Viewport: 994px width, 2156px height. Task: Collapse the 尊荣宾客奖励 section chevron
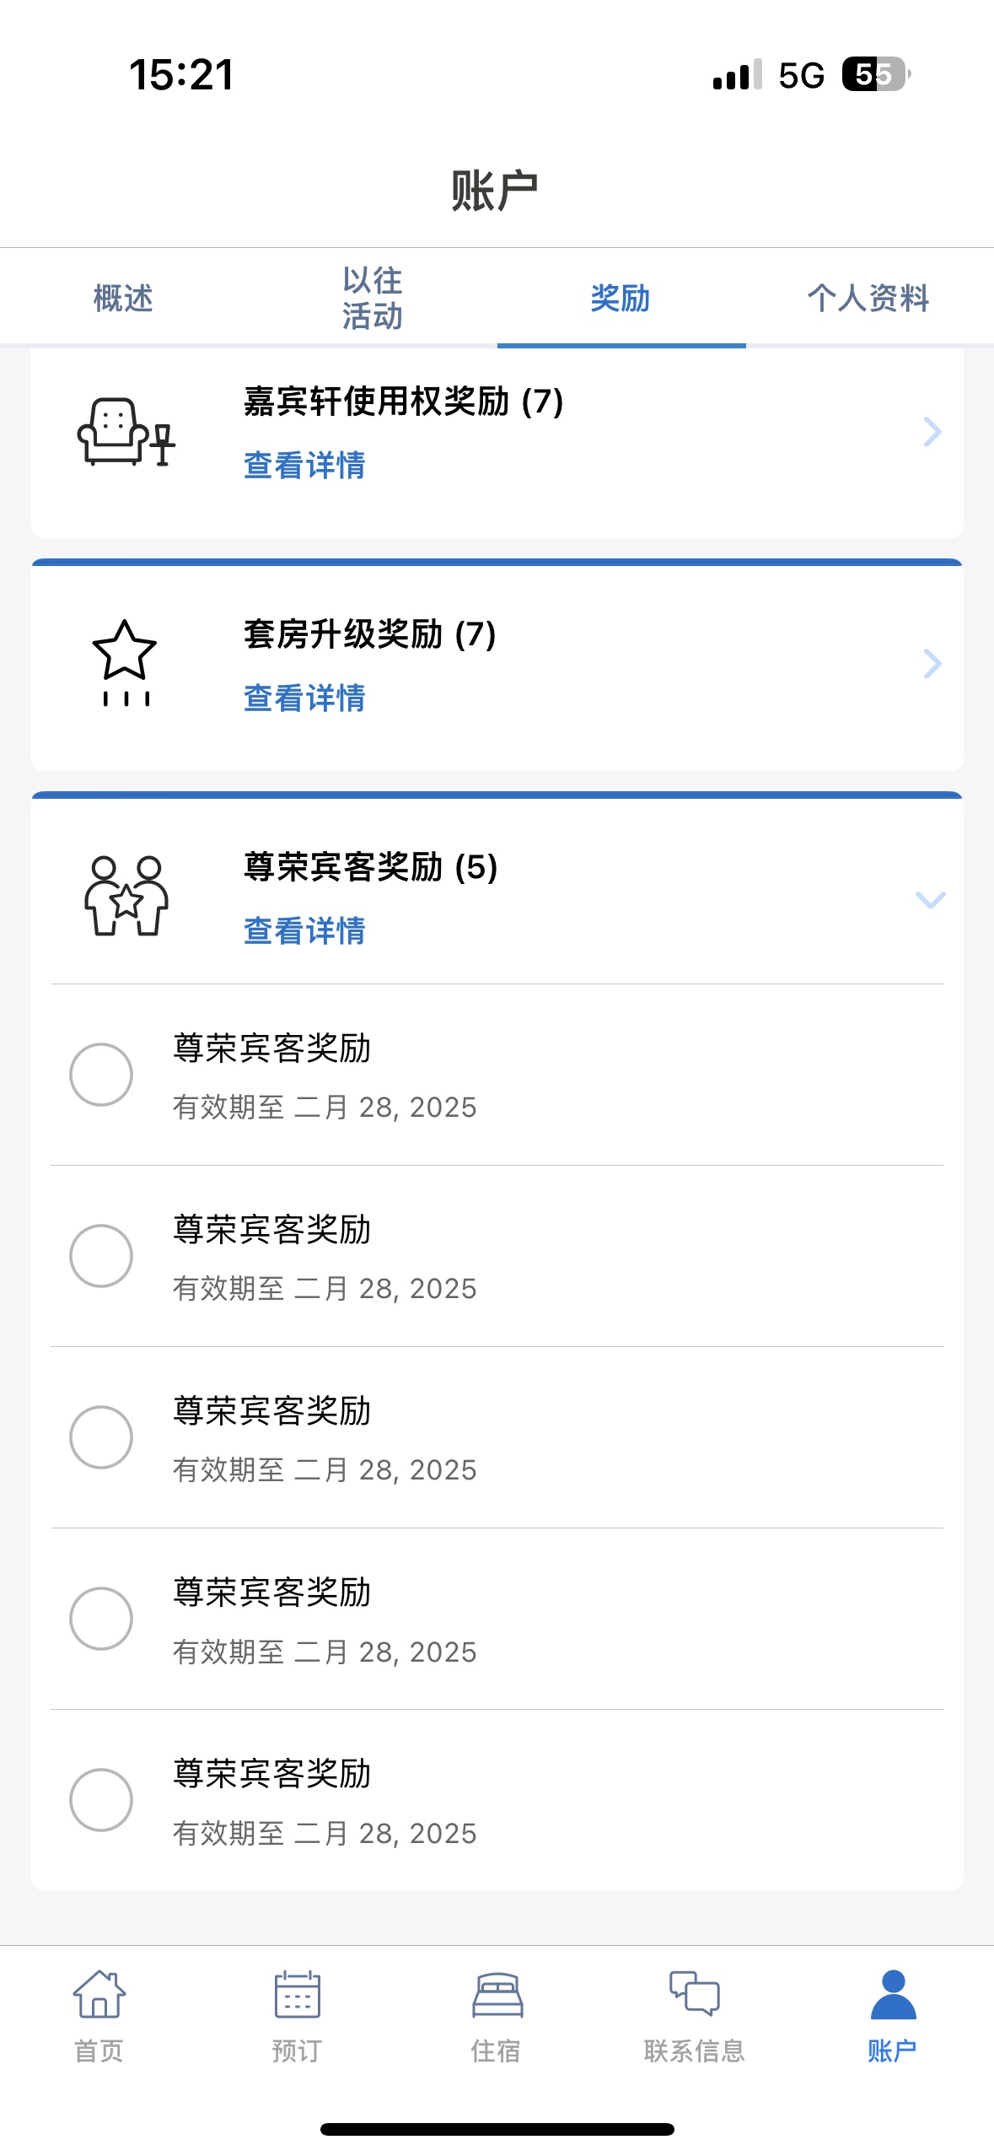click(931, 900)
